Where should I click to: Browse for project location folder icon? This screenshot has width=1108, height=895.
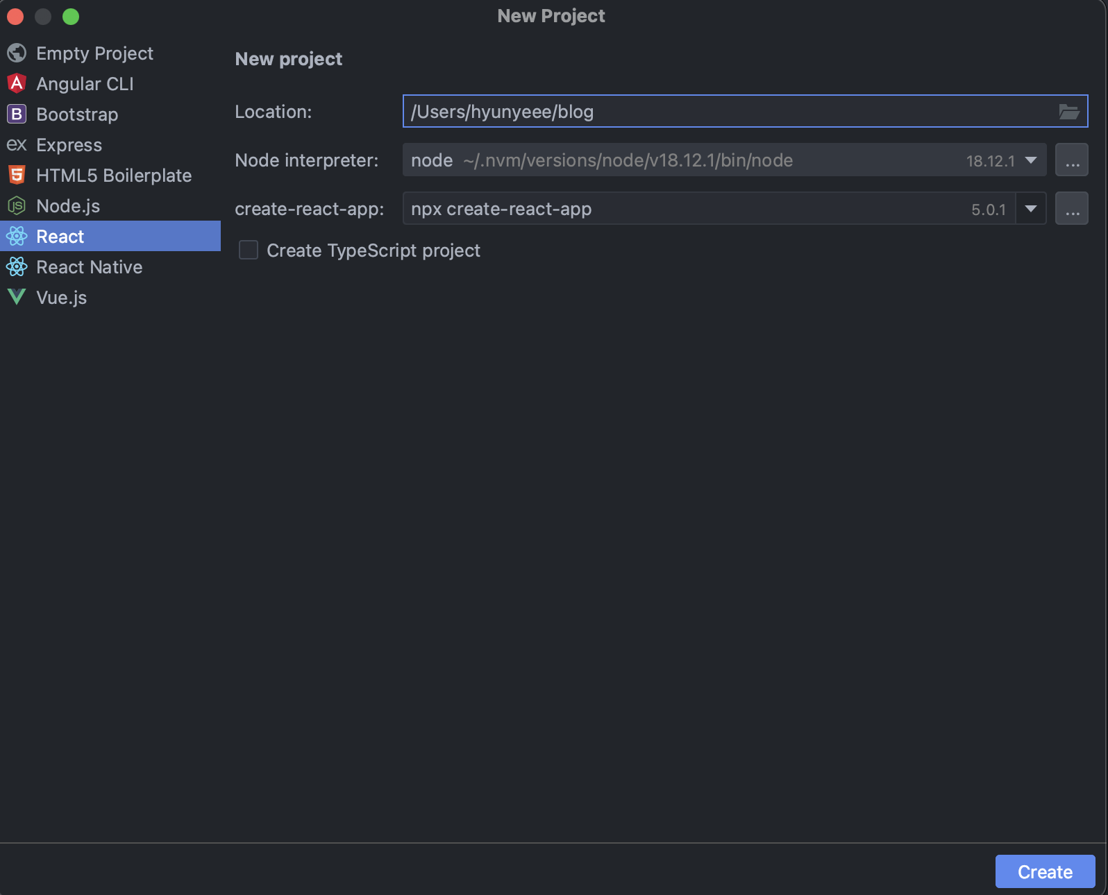(1069, 112)
